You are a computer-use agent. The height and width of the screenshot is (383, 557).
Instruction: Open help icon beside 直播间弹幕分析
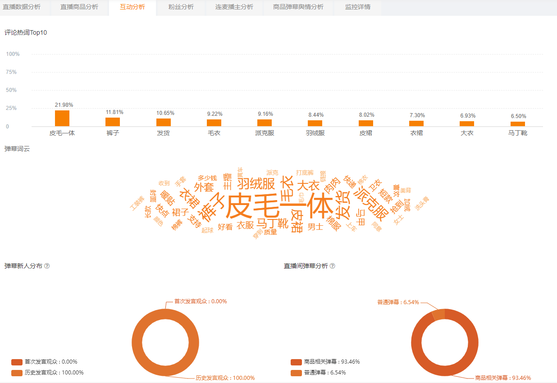[x=333, y=266]
